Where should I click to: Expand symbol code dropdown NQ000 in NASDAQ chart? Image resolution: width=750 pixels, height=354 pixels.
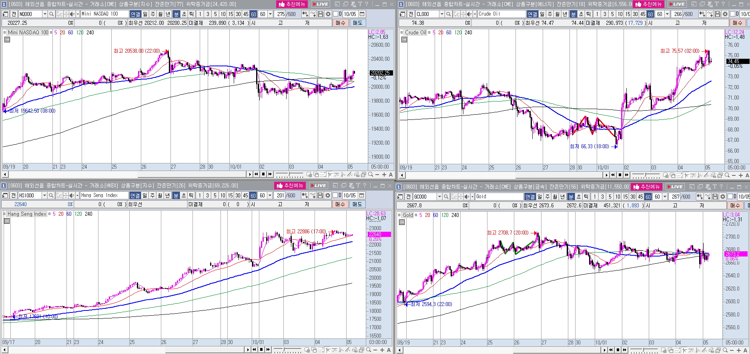(x=45, y=14)
